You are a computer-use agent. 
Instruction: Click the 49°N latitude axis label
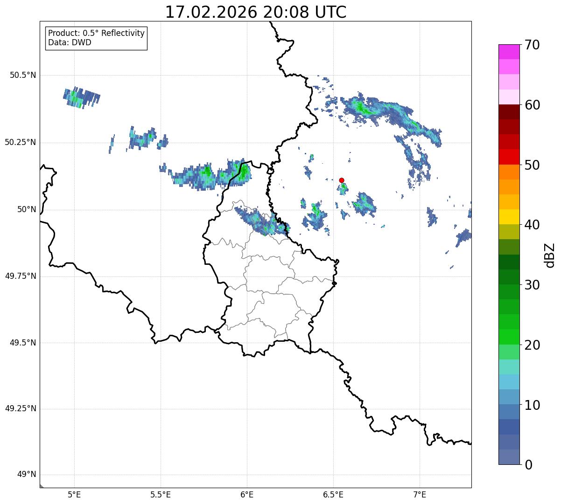pyautogui.click(x=27, y=474)
